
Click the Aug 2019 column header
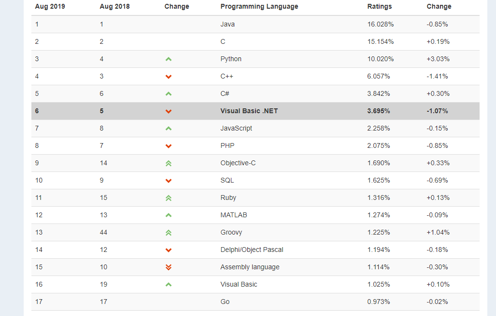coord(50,6)
